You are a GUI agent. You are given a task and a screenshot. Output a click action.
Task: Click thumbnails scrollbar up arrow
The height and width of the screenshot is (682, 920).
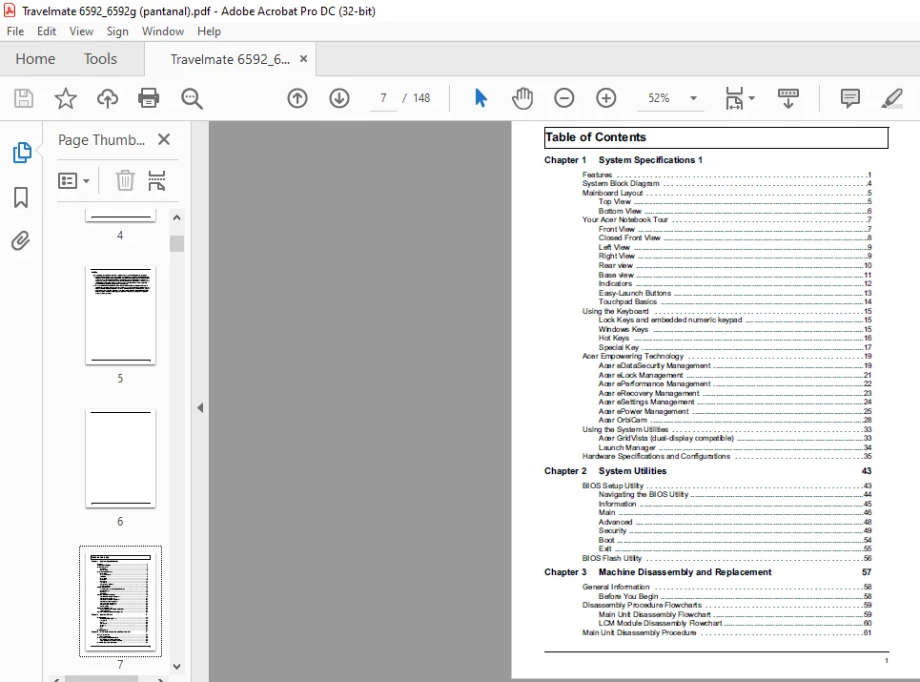coord(177,217)
